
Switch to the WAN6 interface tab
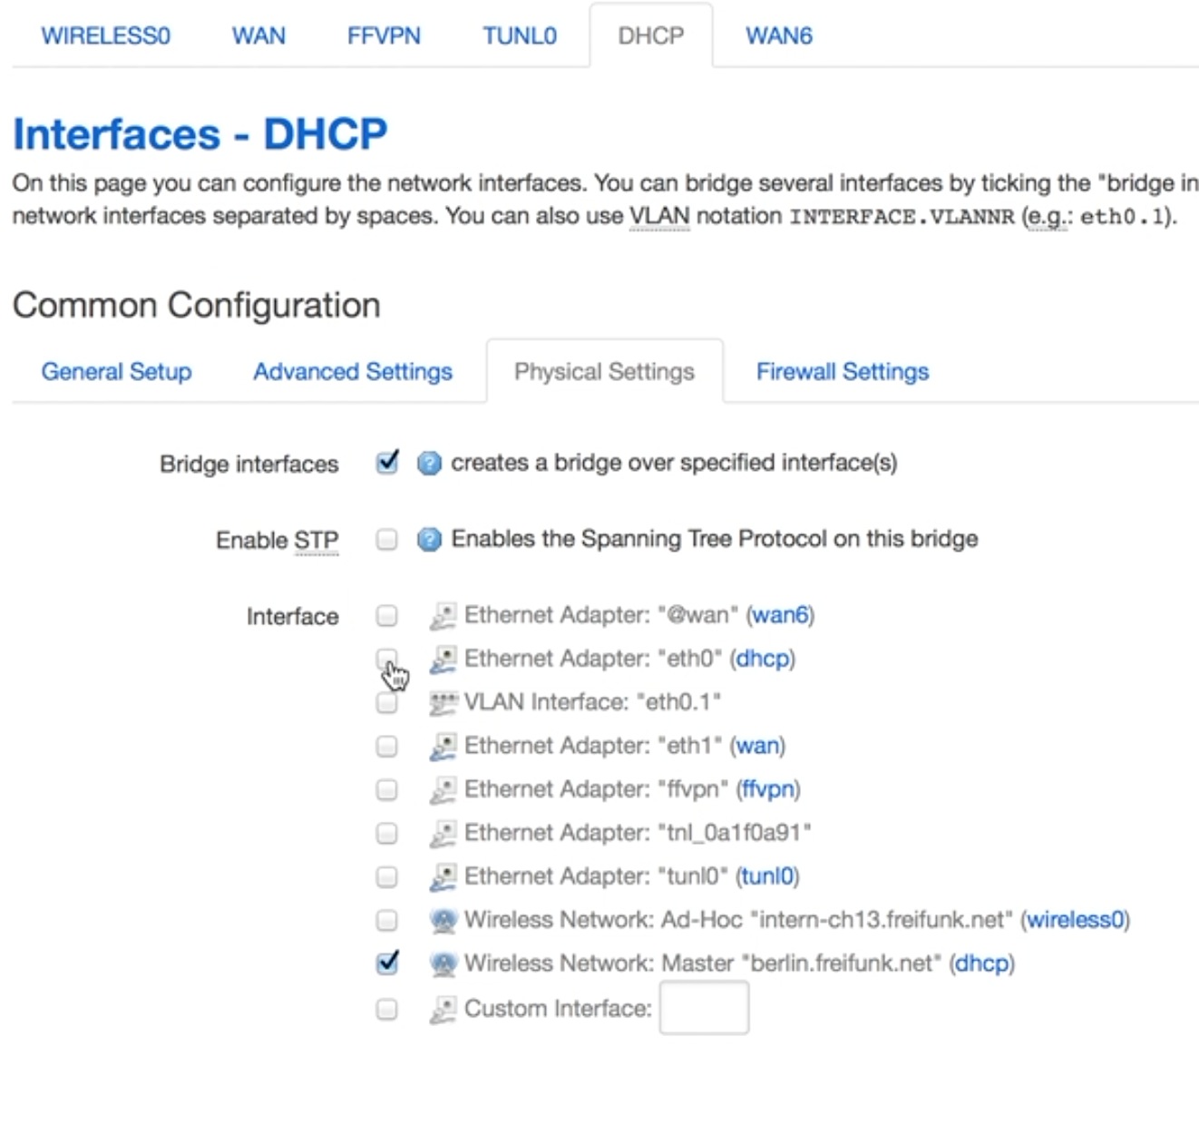click(x=778, y=36)
